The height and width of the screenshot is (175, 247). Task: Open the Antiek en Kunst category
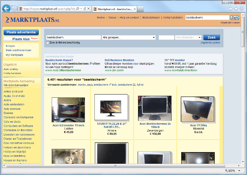[x=13, y=91]
